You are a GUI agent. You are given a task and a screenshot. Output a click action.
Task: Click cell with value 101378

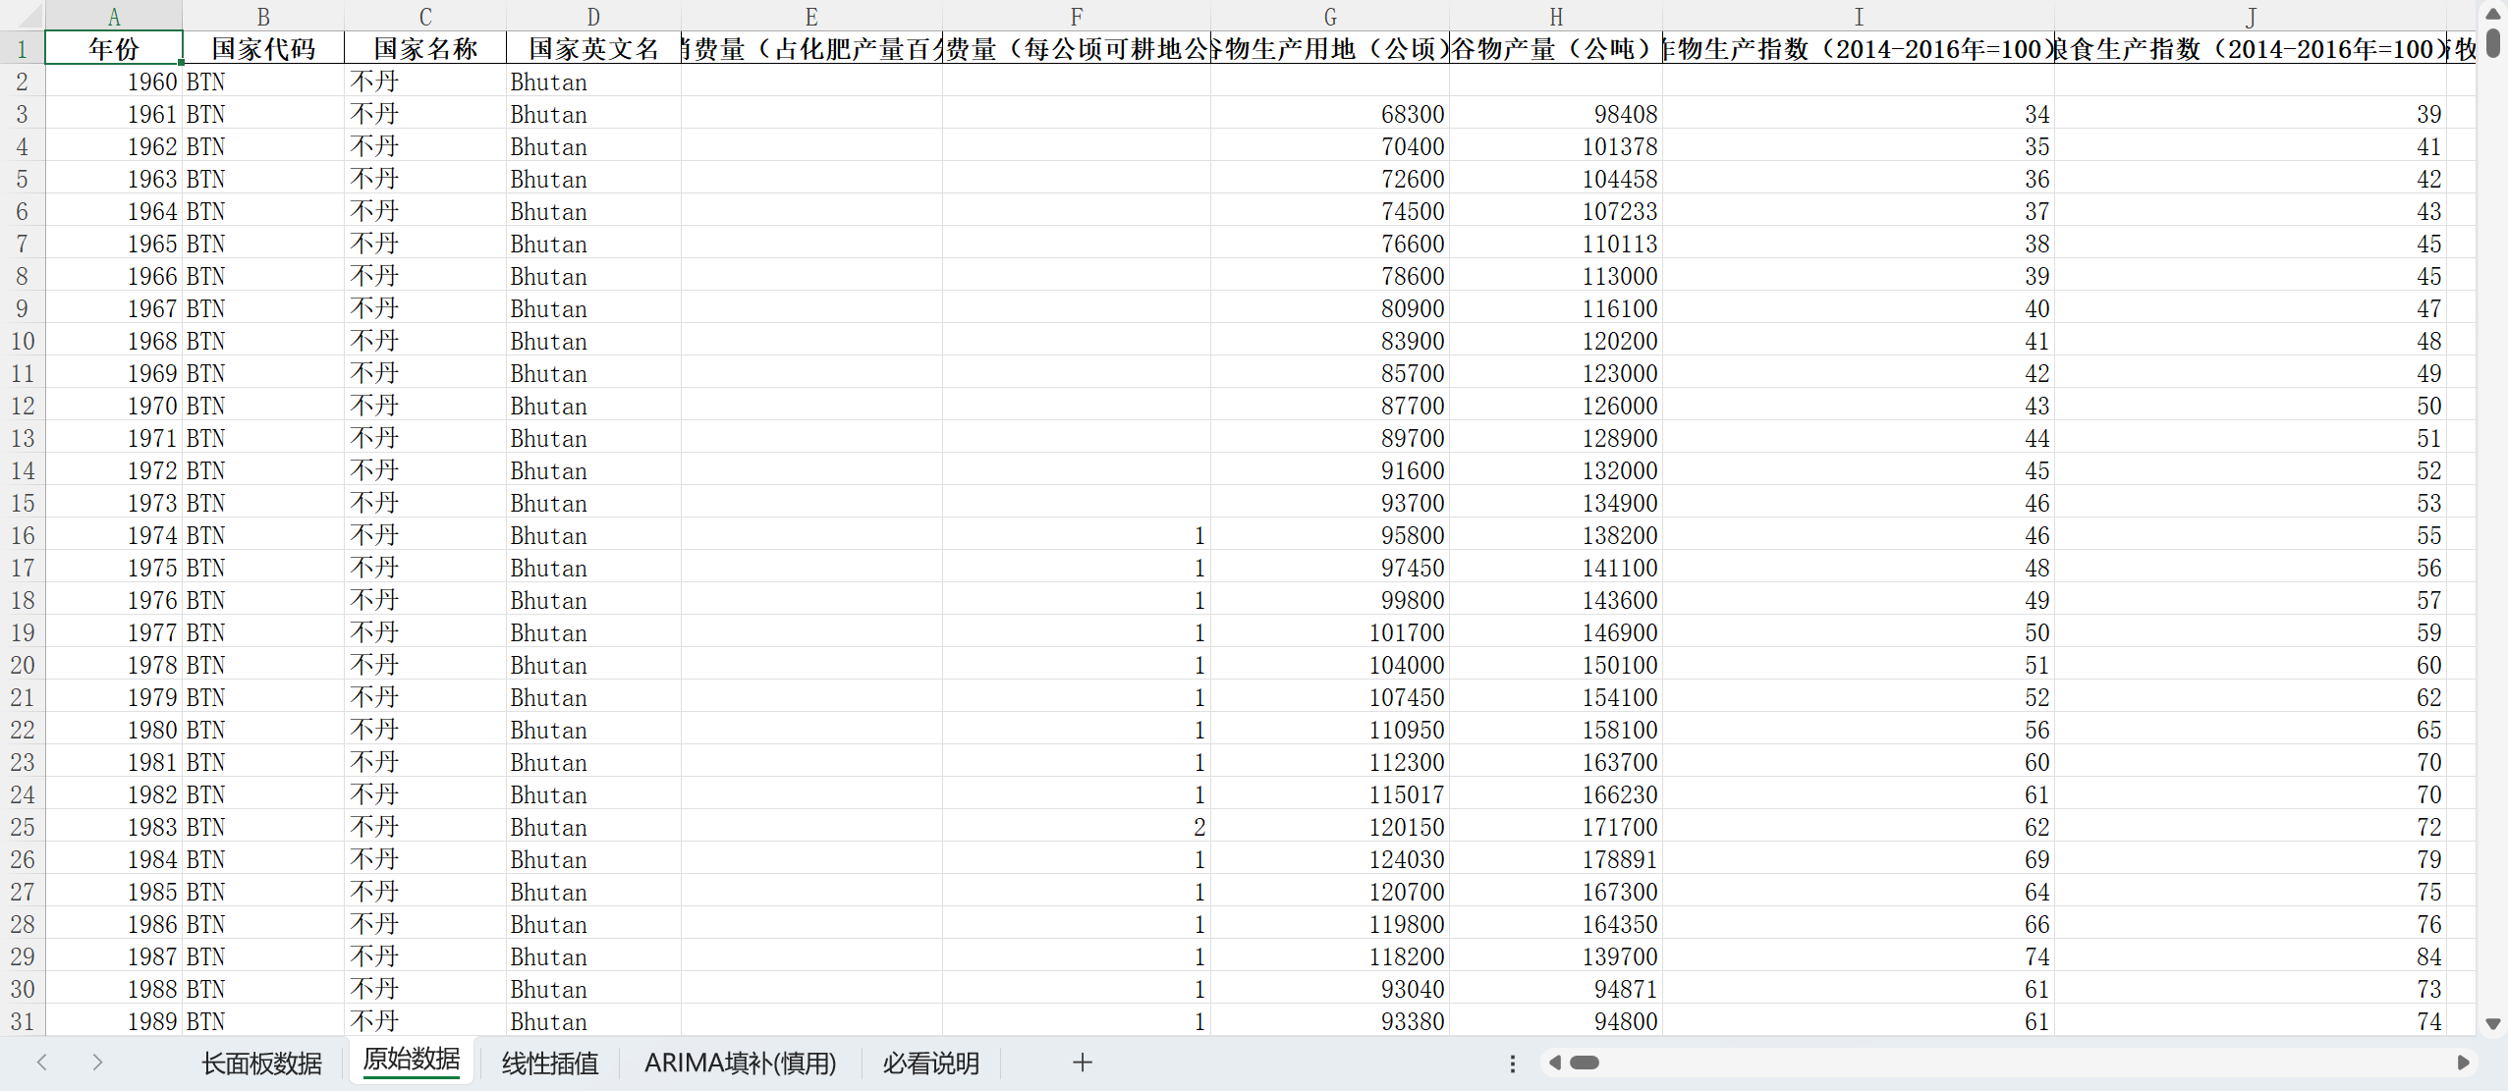(x=1556, y=146)
